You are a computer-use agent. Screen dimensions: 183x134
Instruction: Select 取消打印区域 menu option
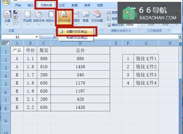coord(76,38)
